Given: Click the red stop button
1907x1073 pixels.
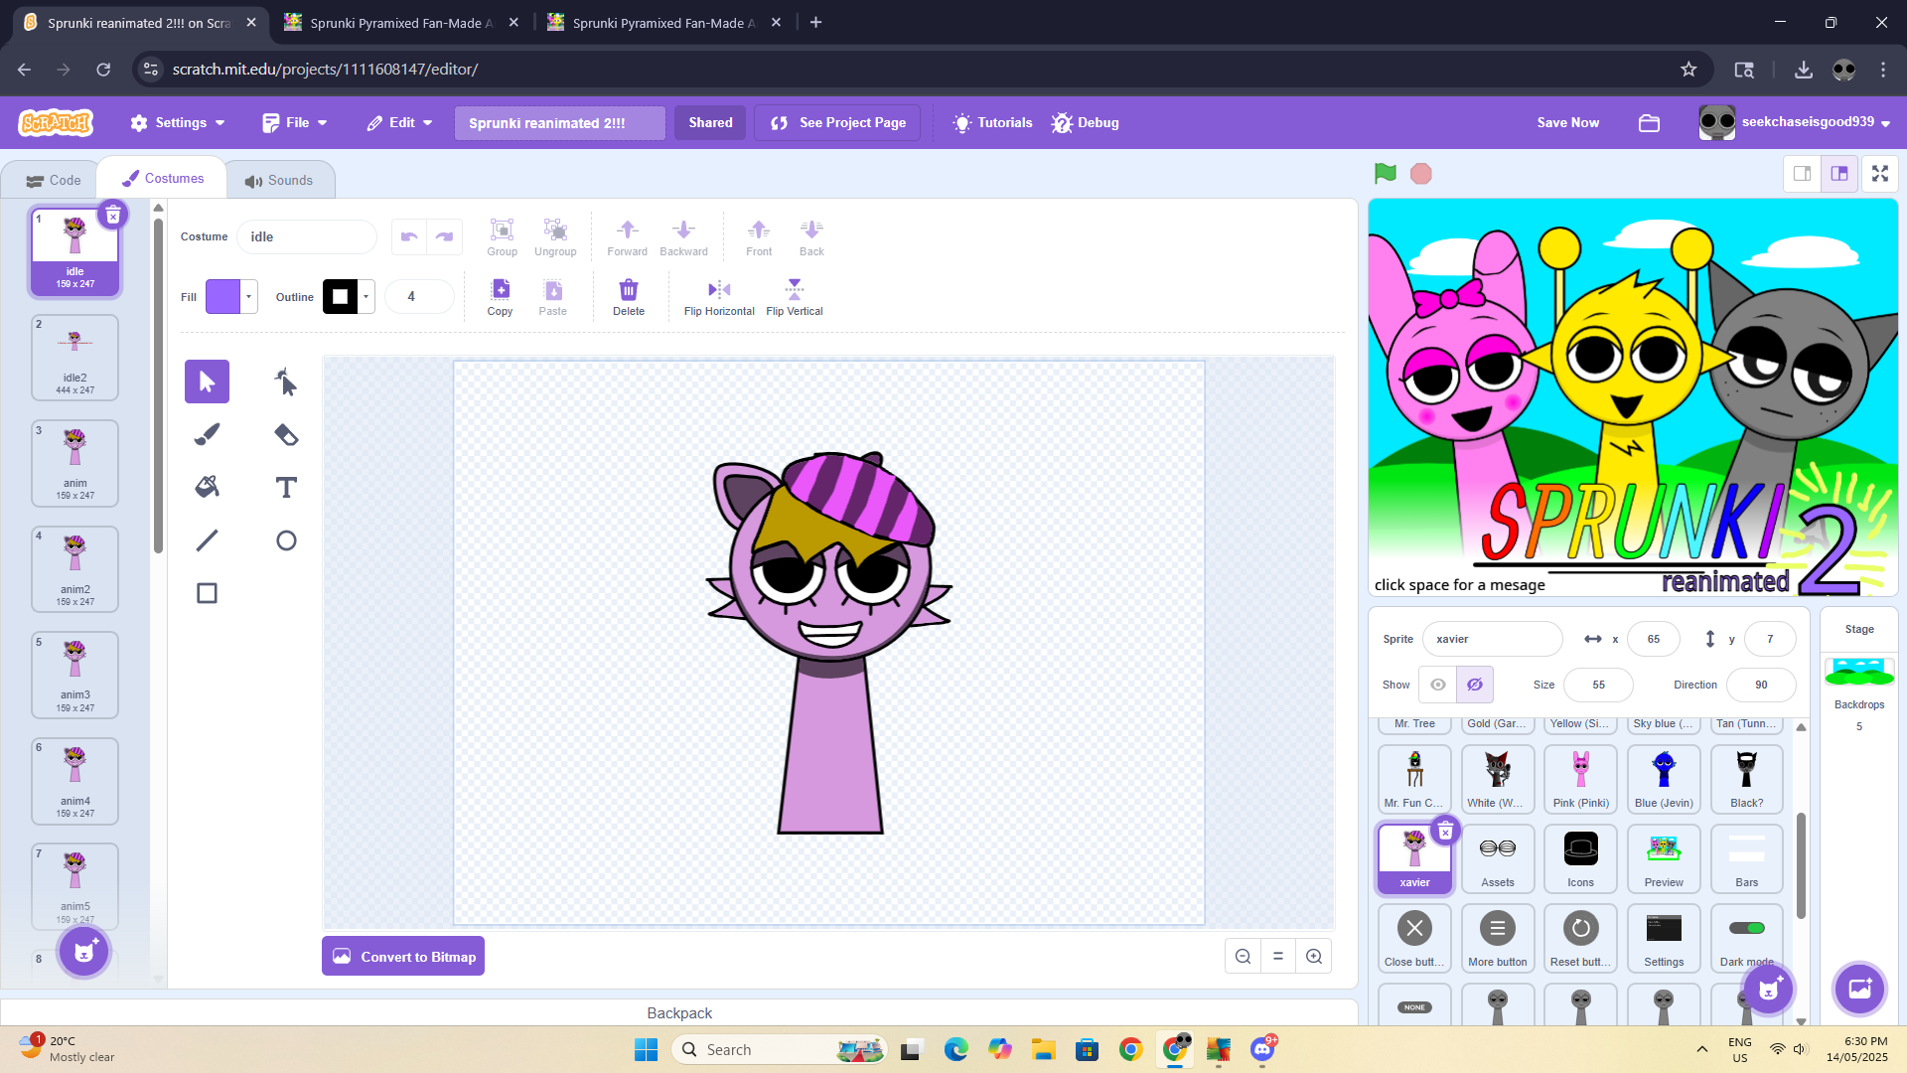Looking at the screenshot, I should [x=1421, y=174].
